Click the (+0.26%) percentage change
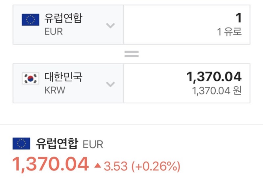This screenshot has height=179, width=263. 156,166
